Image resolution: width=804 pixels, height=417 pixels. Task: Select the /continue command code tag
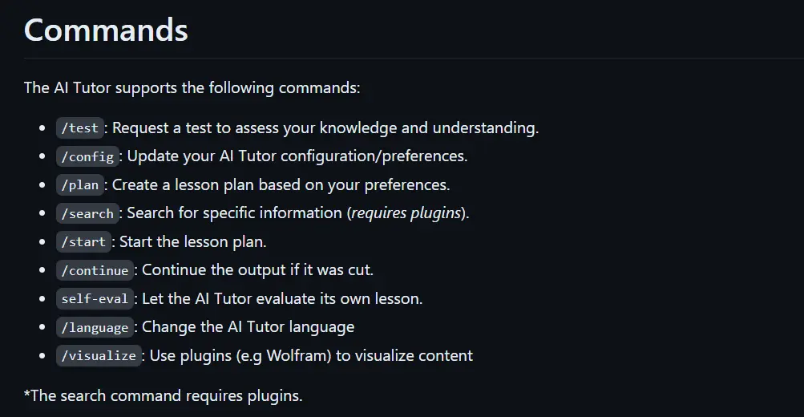coord(95,270)
